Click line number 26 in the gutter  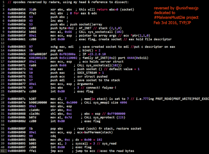pos(3,95)
